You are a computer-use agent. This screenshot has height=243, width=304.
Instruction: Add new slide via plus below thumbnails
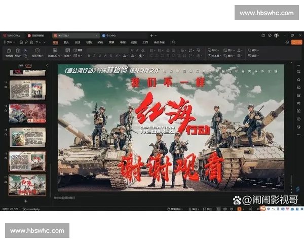tap(26, 201)
